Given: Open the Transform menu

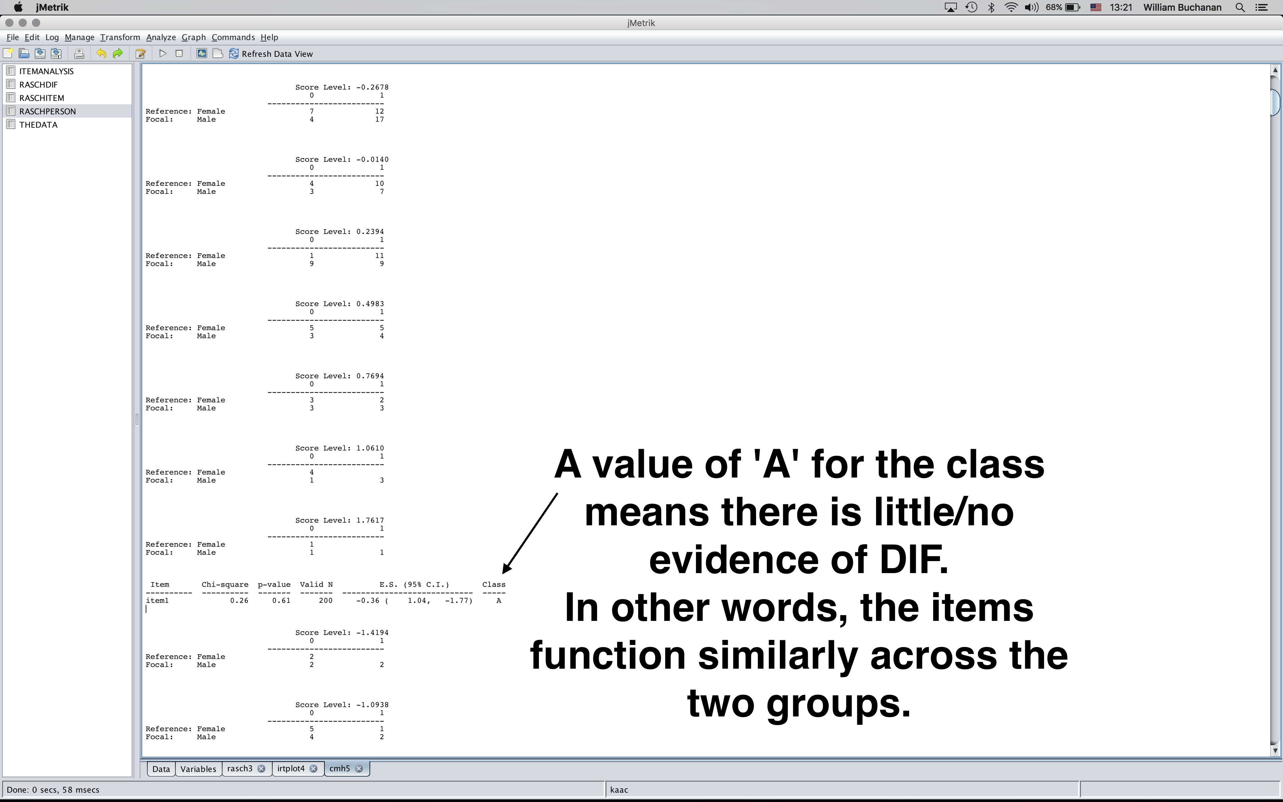Looking at the screenshot, I should pyautogui.click(x=120, y=37).
